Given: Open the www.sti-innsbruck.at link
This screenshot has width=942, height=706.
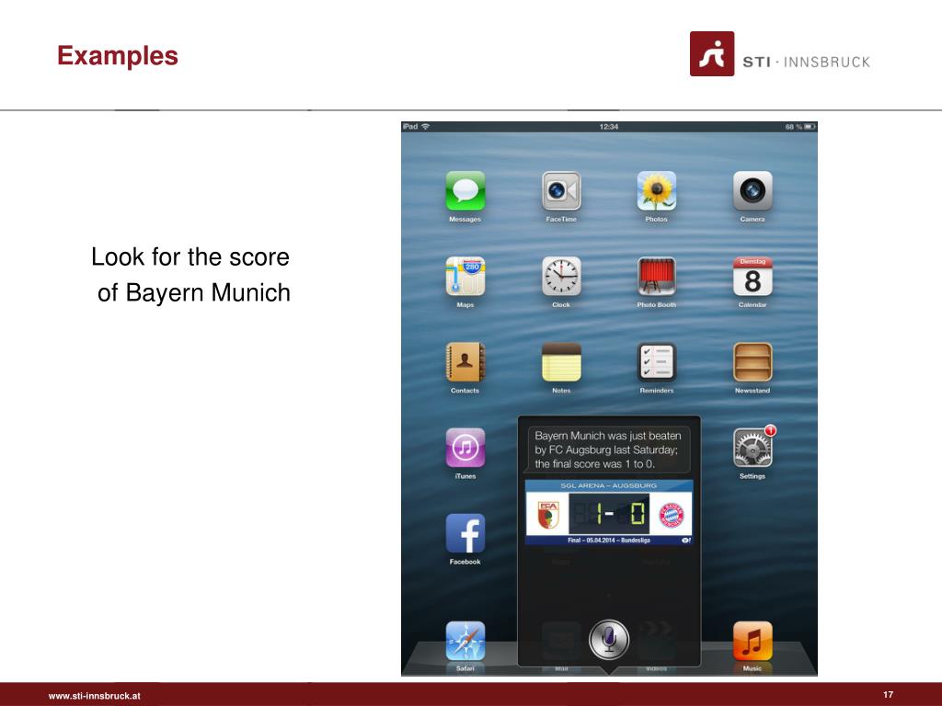Looking at the screenshot, I should (x=95, y=696).
